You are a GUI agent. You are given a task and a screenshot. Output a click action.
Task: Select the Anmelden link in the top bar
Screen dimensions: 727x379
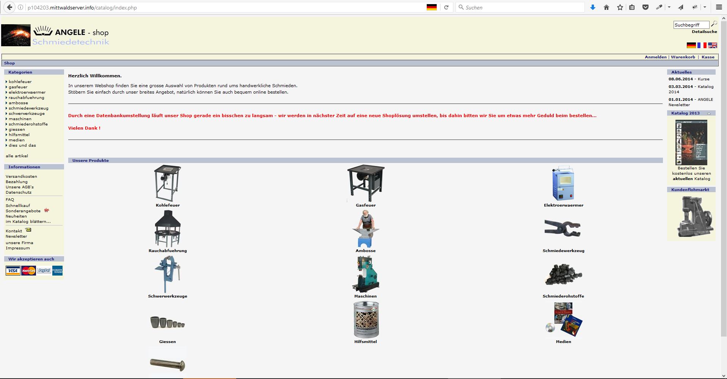point(655,57)
